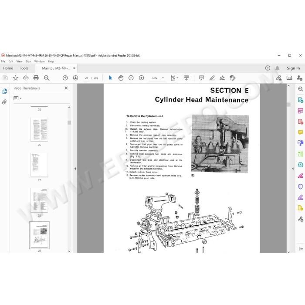Click the scrolling mode keyboard icon

coord(186,78)
